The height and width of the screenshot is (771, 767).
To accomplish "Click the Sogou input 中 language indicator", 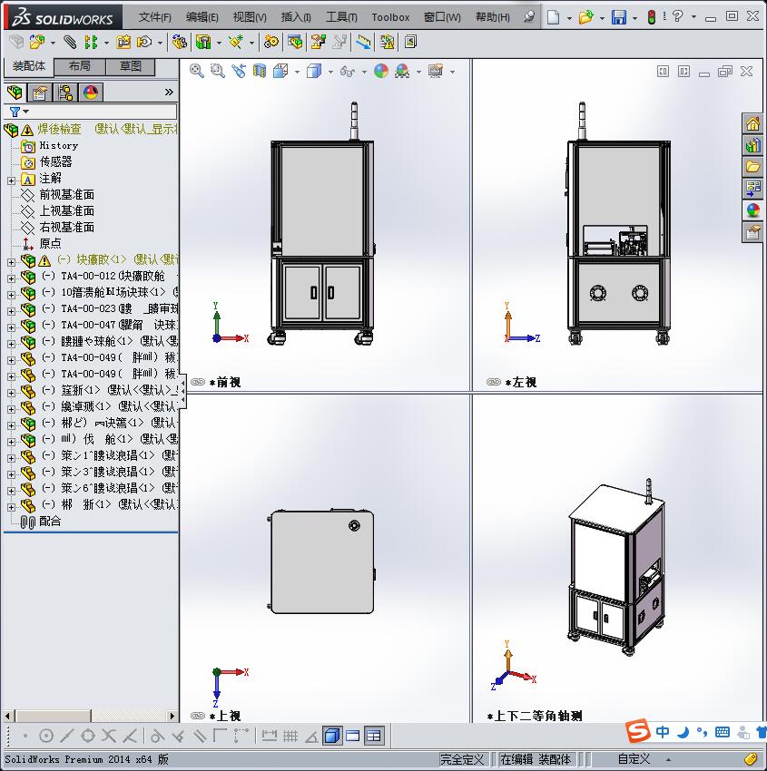I will point(663,732).
